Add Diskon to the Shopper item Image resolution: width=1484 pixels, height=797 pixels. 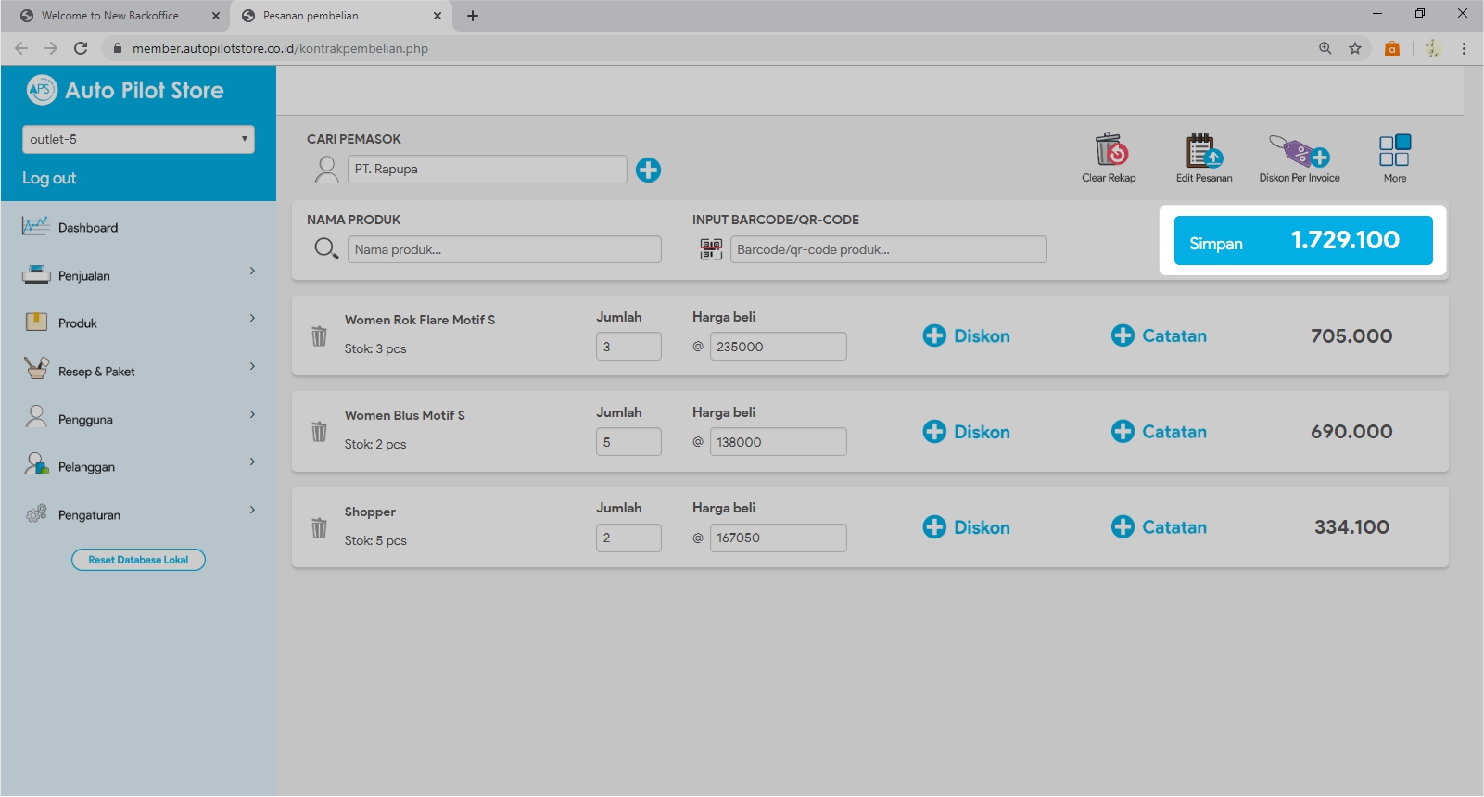966,527
